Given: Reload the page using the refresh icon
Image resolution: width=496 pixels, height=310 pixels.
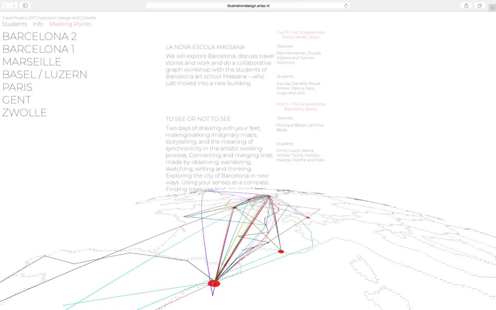Looking at the screenshot, I should coord(346,5).
